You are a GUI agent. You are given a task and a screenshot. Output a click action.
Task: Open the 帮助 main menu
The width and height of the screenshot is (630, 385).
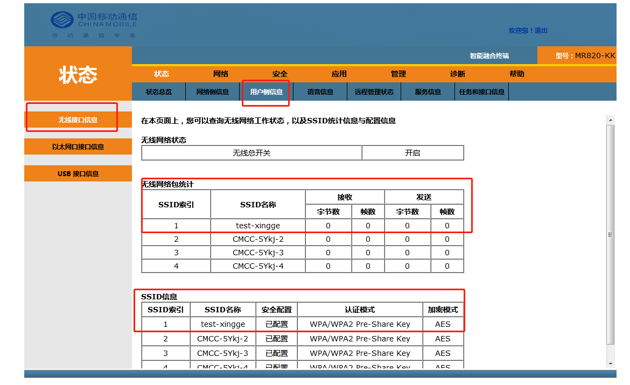pos(517,74)
